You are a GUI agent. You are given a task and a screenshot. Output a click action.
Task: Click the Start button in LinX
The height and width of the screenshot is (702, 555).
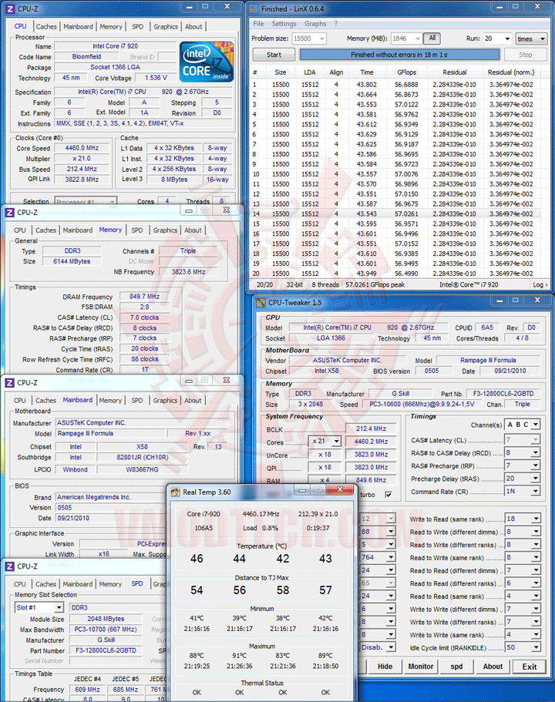274,55
